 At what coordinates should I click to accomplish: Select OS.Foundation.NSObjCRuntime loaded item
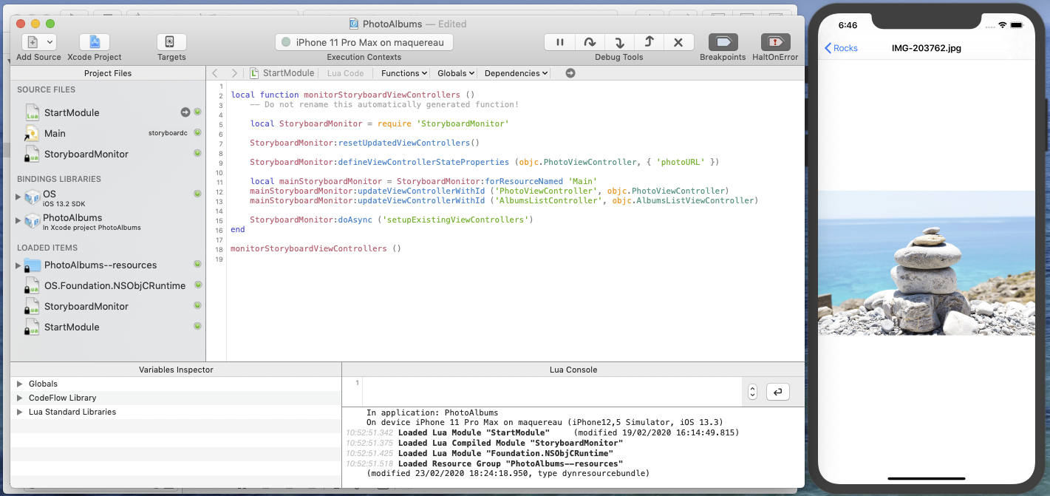[x=115, y=285]
